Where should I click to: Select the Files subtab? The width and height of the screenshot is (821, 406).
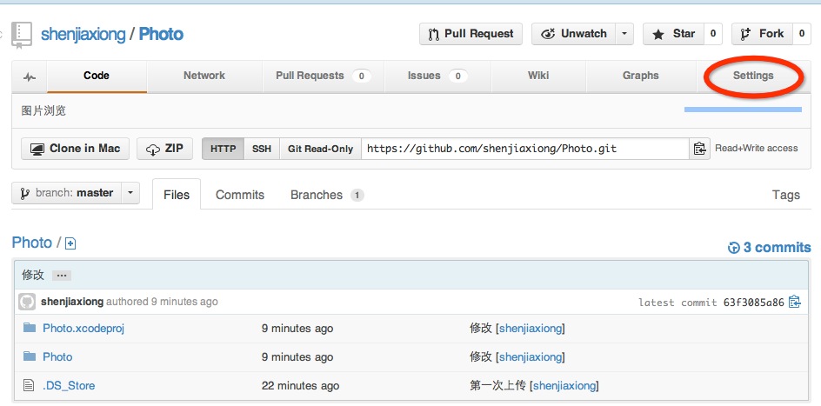pyautogui.click(x=177, y=195)
